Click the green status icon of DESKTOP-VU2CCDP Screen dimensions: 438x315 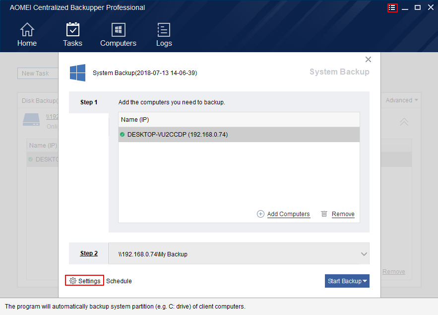[123, 135]
